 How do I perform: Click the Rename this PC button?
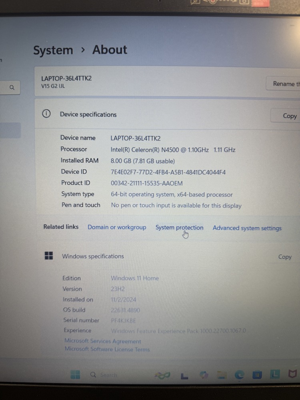pyautogui.click(x=283, y=84)
